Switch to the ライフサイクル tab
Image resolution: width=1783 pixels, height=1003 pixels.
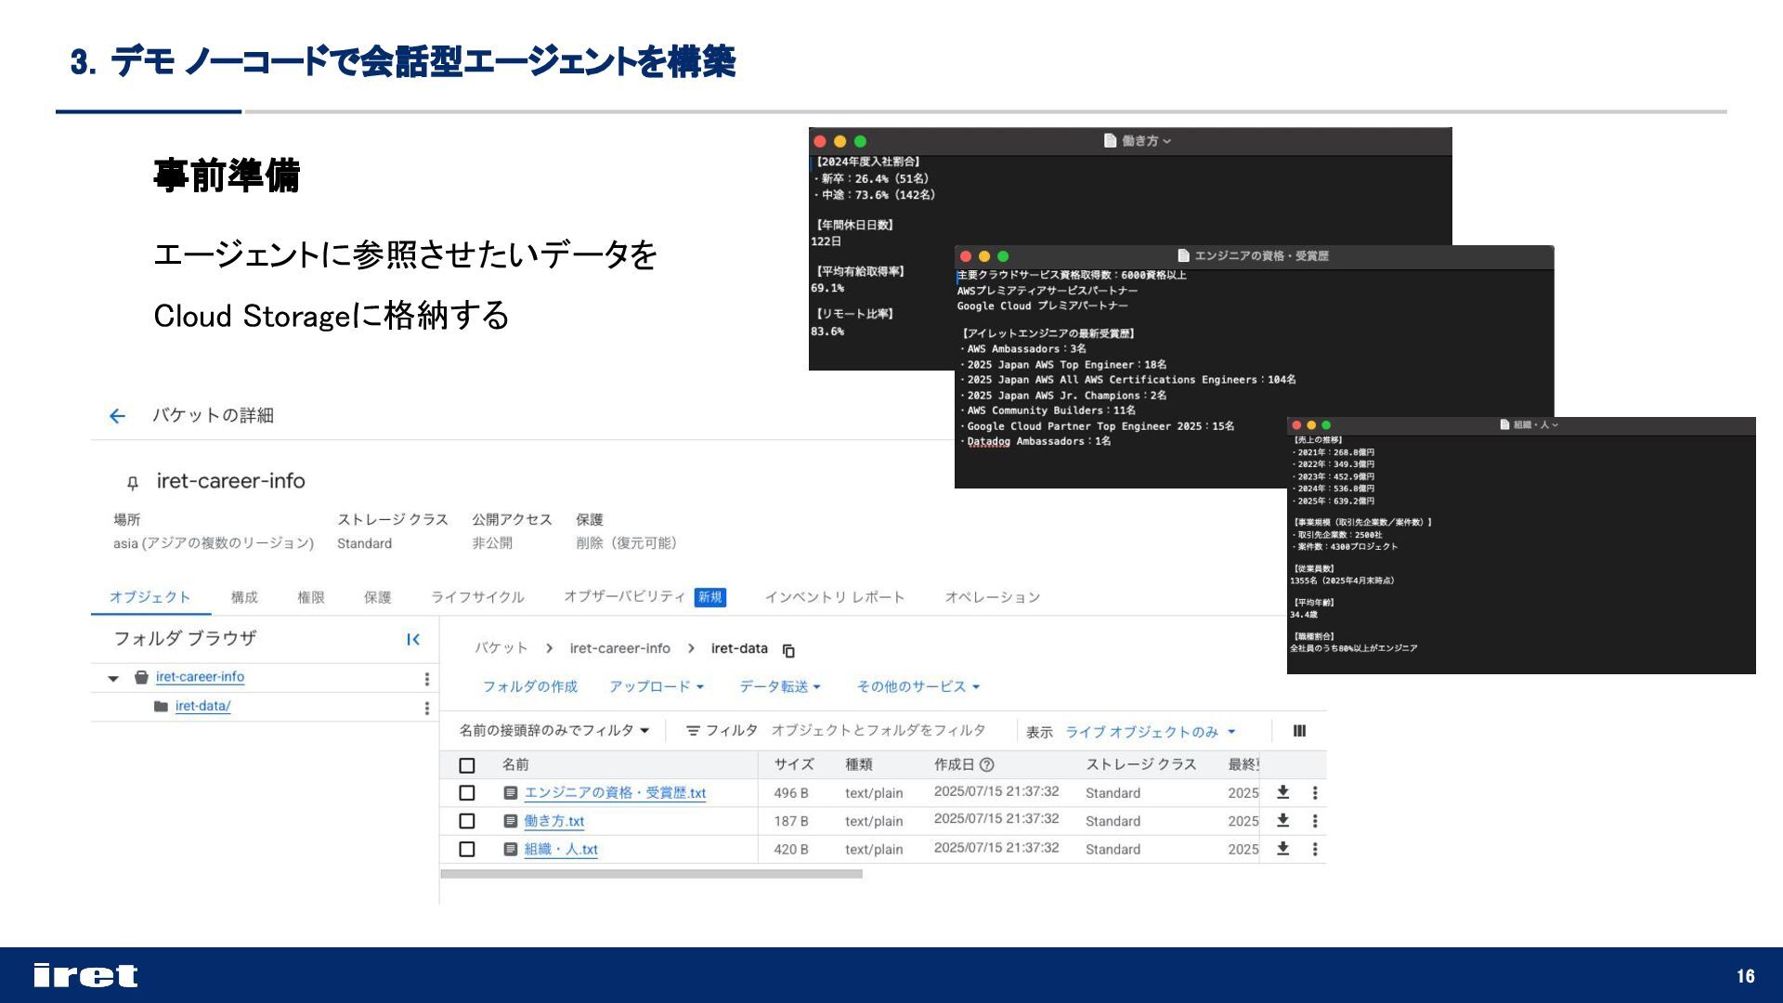(477, 597)
